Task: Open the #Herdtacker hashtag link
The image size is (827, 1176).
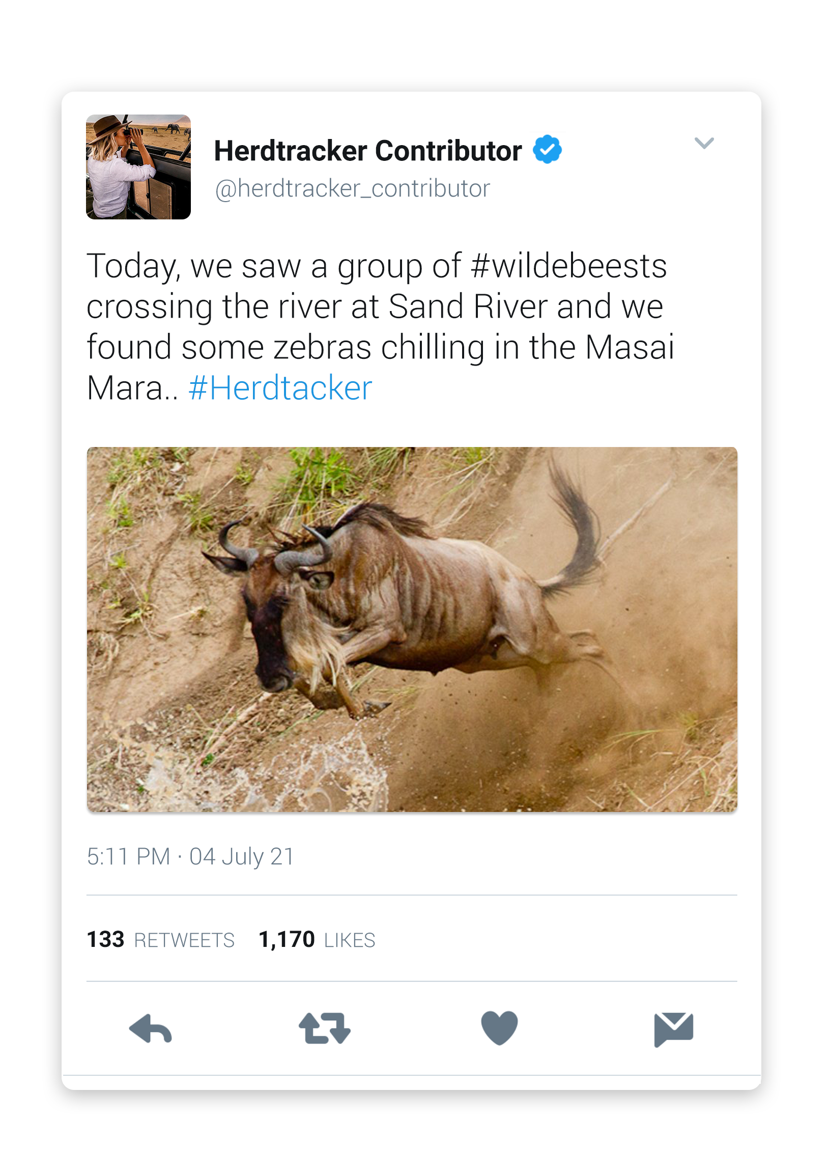Action: click(x=280, y=388)
